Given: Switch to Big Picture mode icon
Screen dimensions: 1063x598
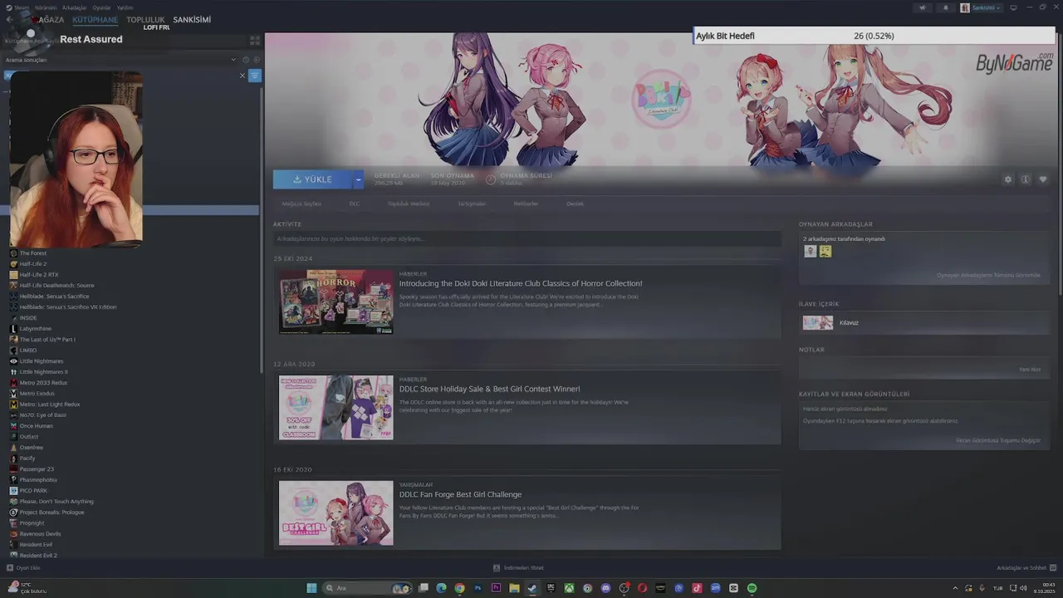Looking at the screenshot, I should pyautogui.click(x=1013, y=7).
